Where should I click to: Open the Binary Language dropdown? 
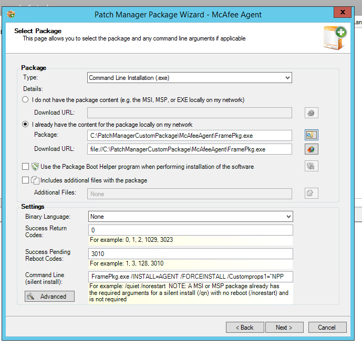[191, 217]
